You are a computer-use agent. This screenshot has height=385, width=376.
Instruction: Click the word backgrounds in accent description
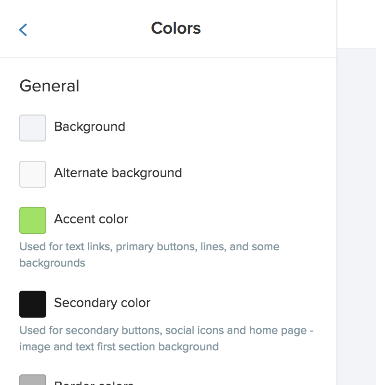point(52,263)
